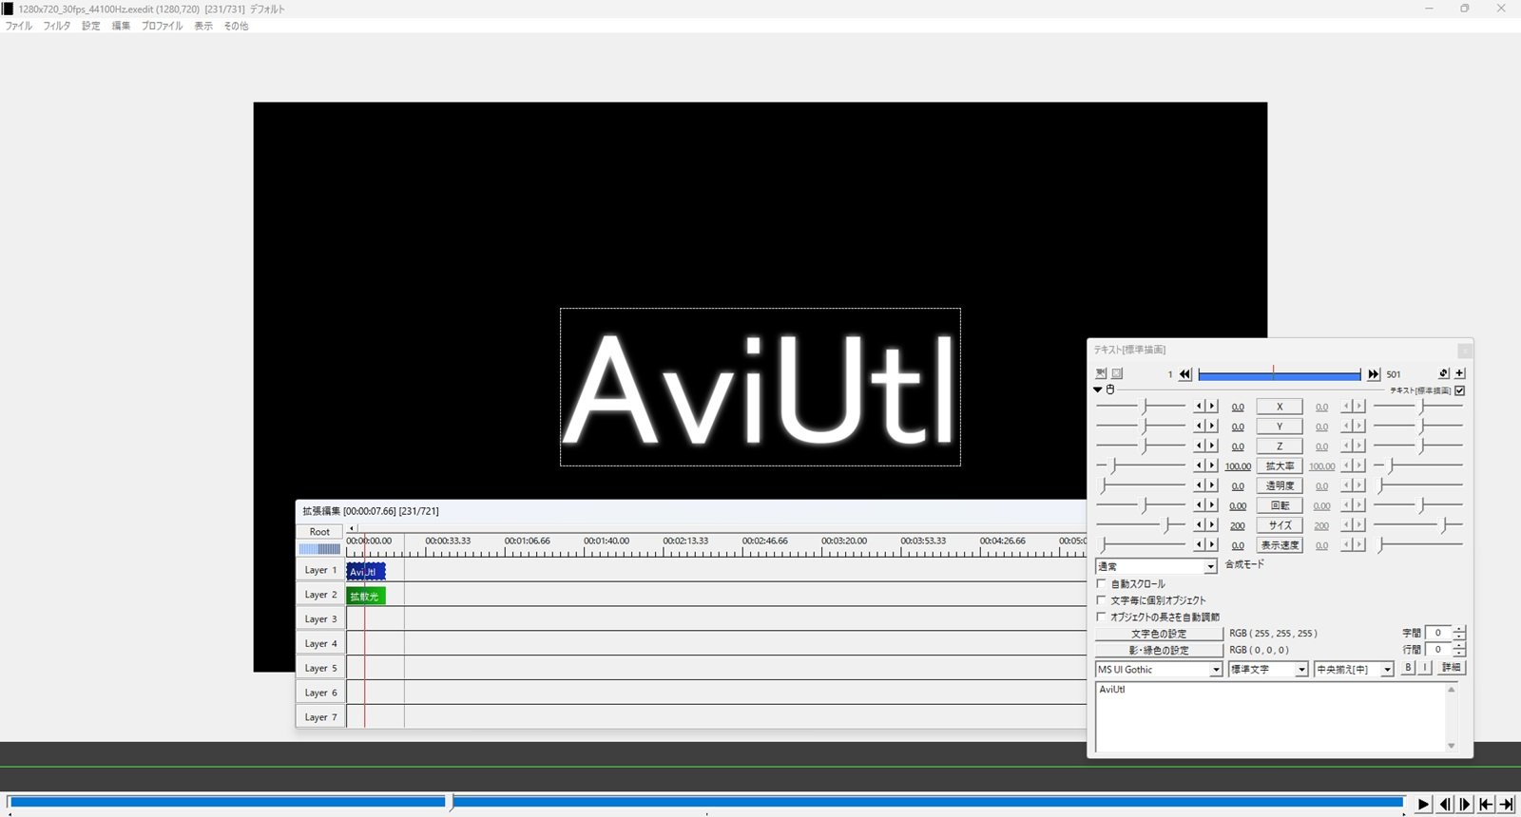The height and width of the screenshot is (817, 1521).
Task: Click the 拡大率 parameter button
Action: click(x=1280, y=466)
